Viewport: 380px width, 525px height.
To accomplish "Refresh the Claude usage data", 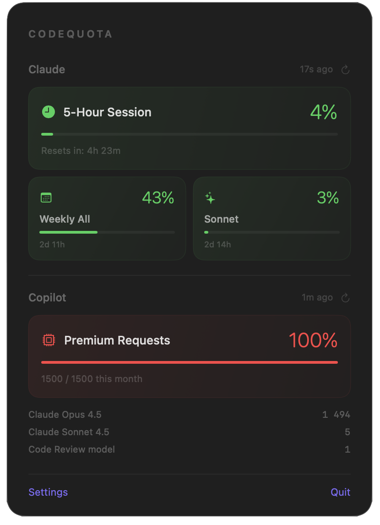I will coord(345,69).
